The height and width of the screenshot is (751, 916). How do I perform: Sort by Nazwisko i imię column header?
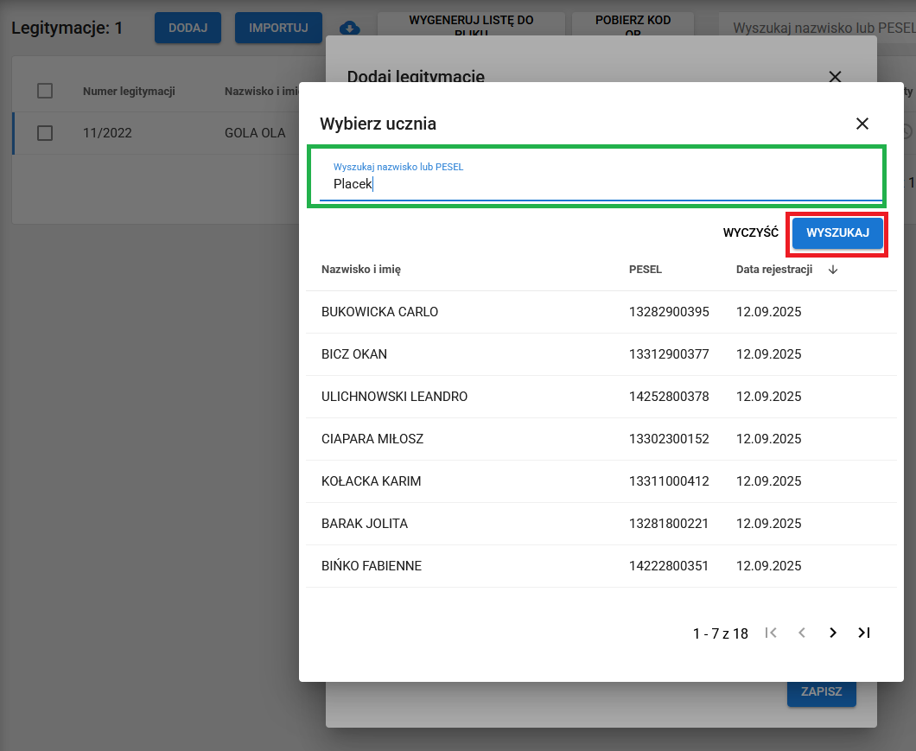(361, 270)
